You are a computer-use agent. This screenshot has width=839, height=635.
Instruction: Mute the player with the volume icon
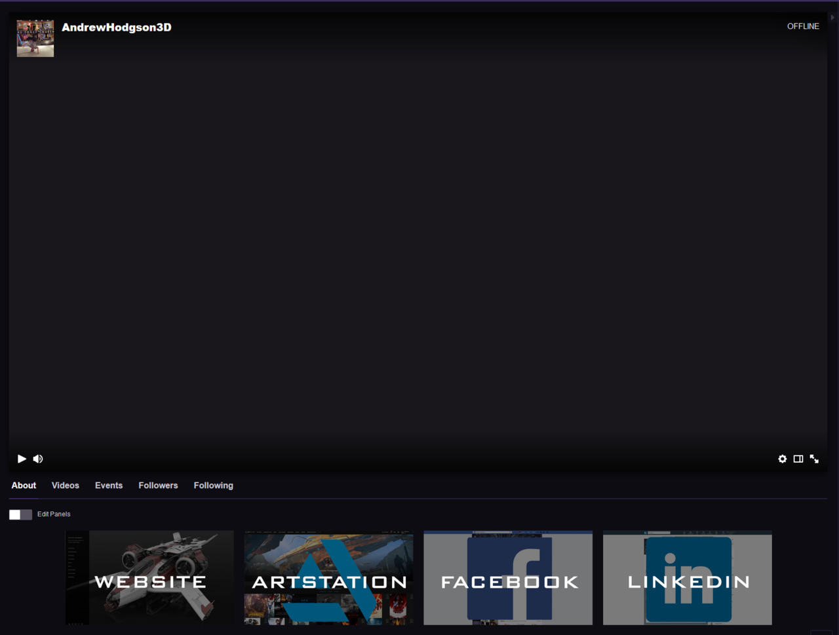pos(38,459)
